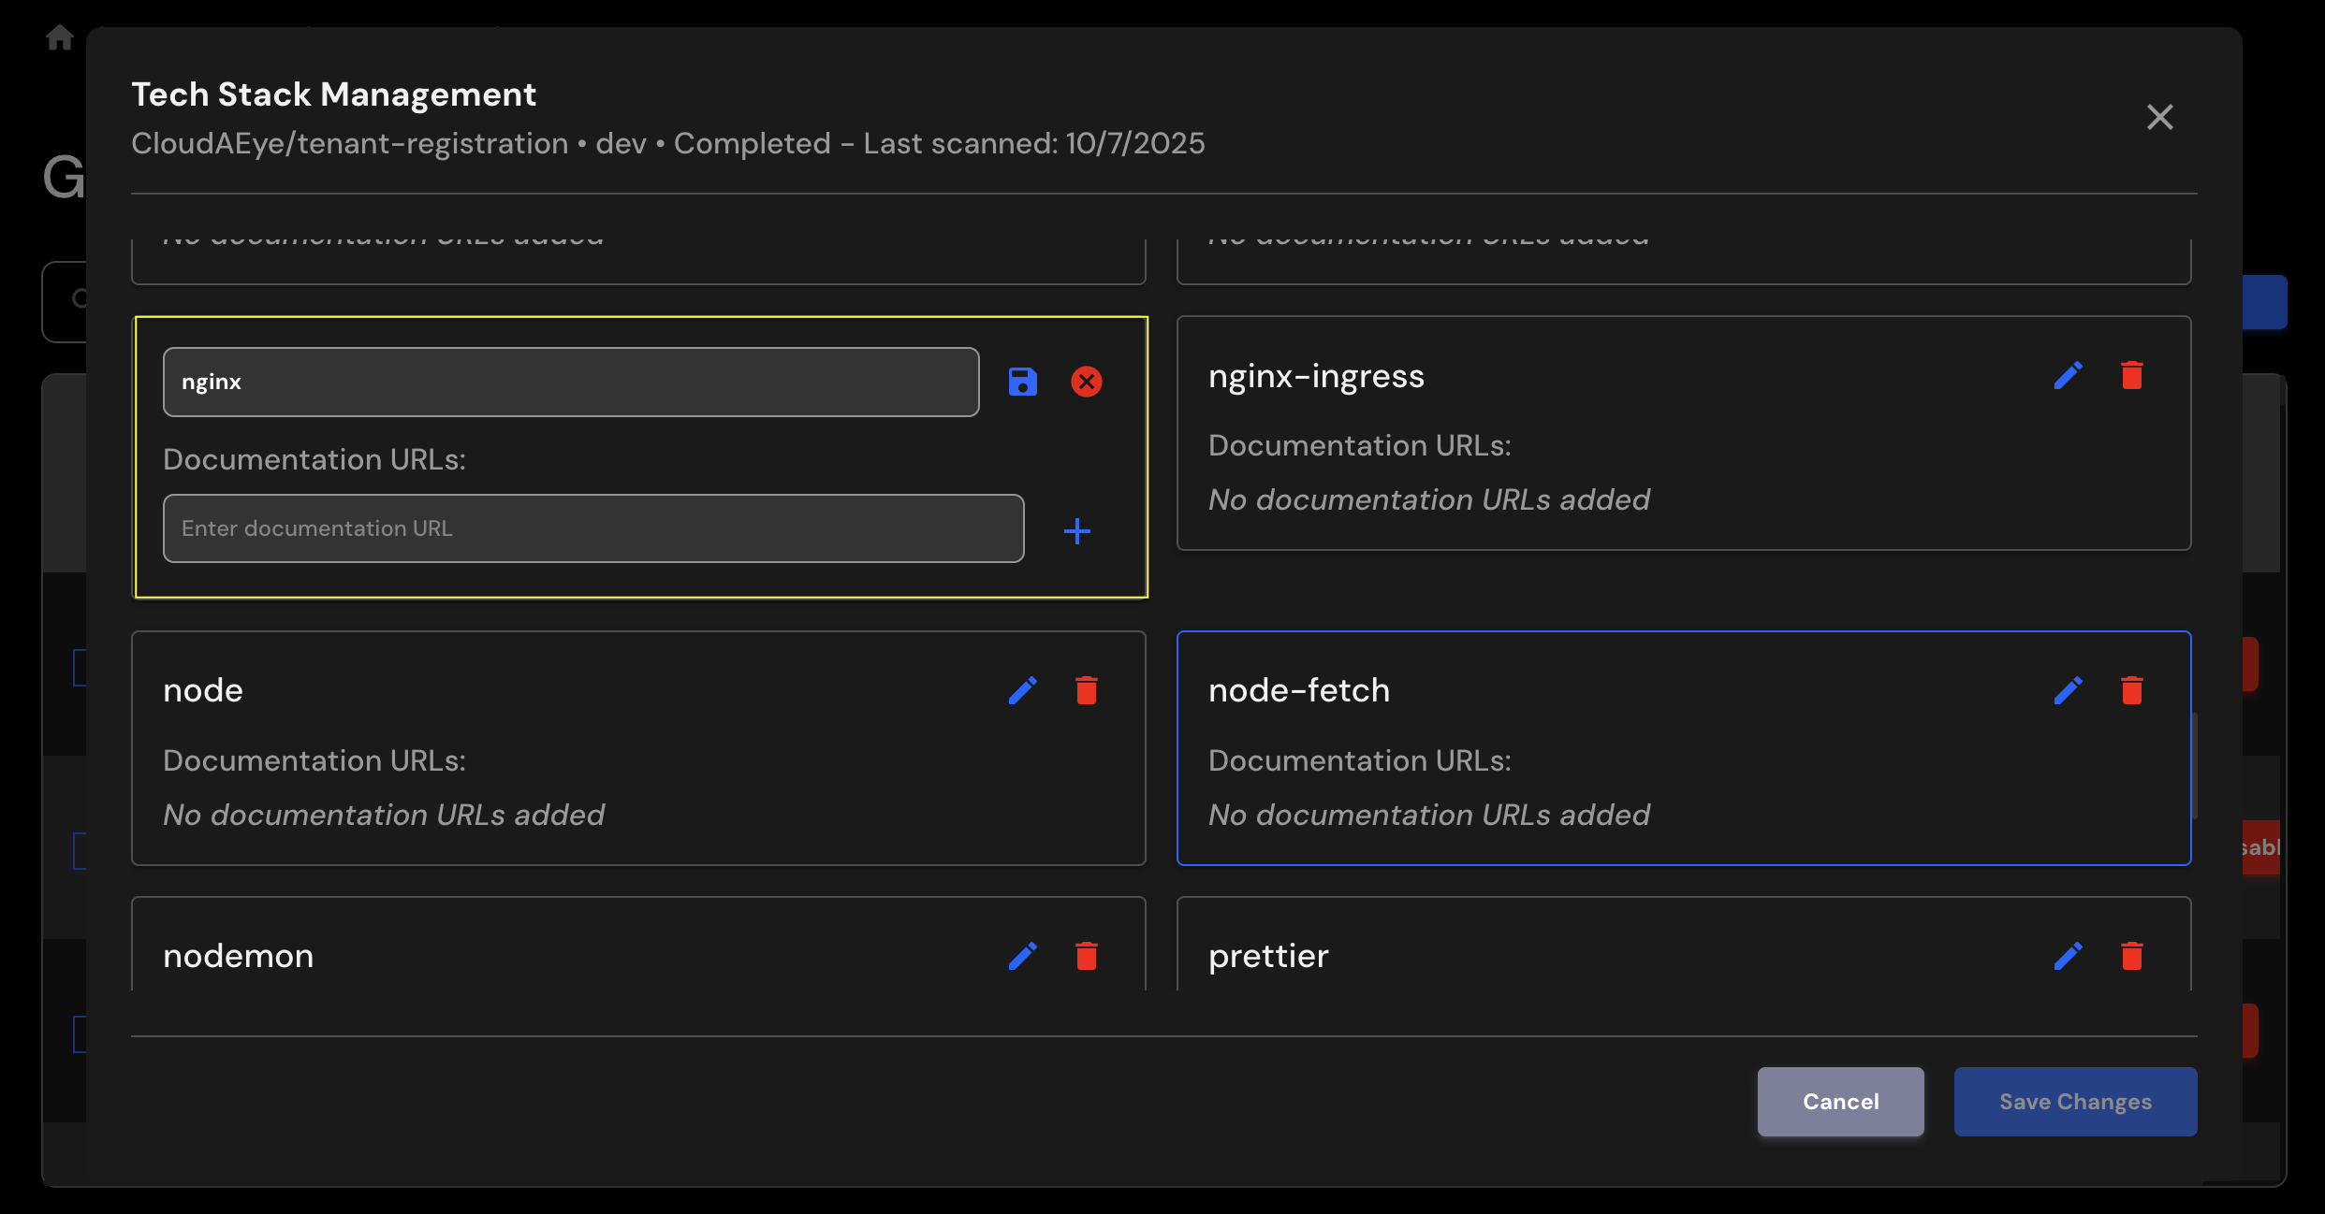Edit the nginx-ingress entry
This screenshot has width=2325, height=1214.
pos(2068,375)
